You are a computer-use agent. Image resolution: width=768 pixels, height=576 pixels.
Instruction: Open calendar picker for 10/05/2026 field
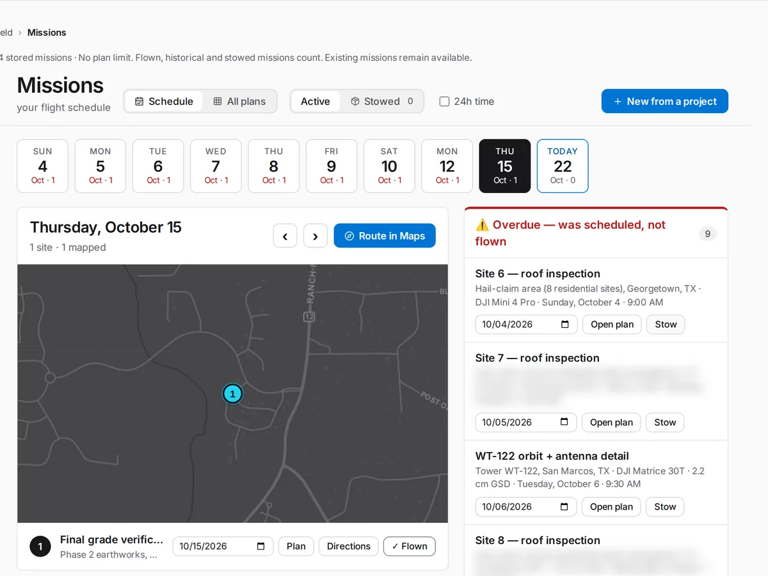(564, 422)
